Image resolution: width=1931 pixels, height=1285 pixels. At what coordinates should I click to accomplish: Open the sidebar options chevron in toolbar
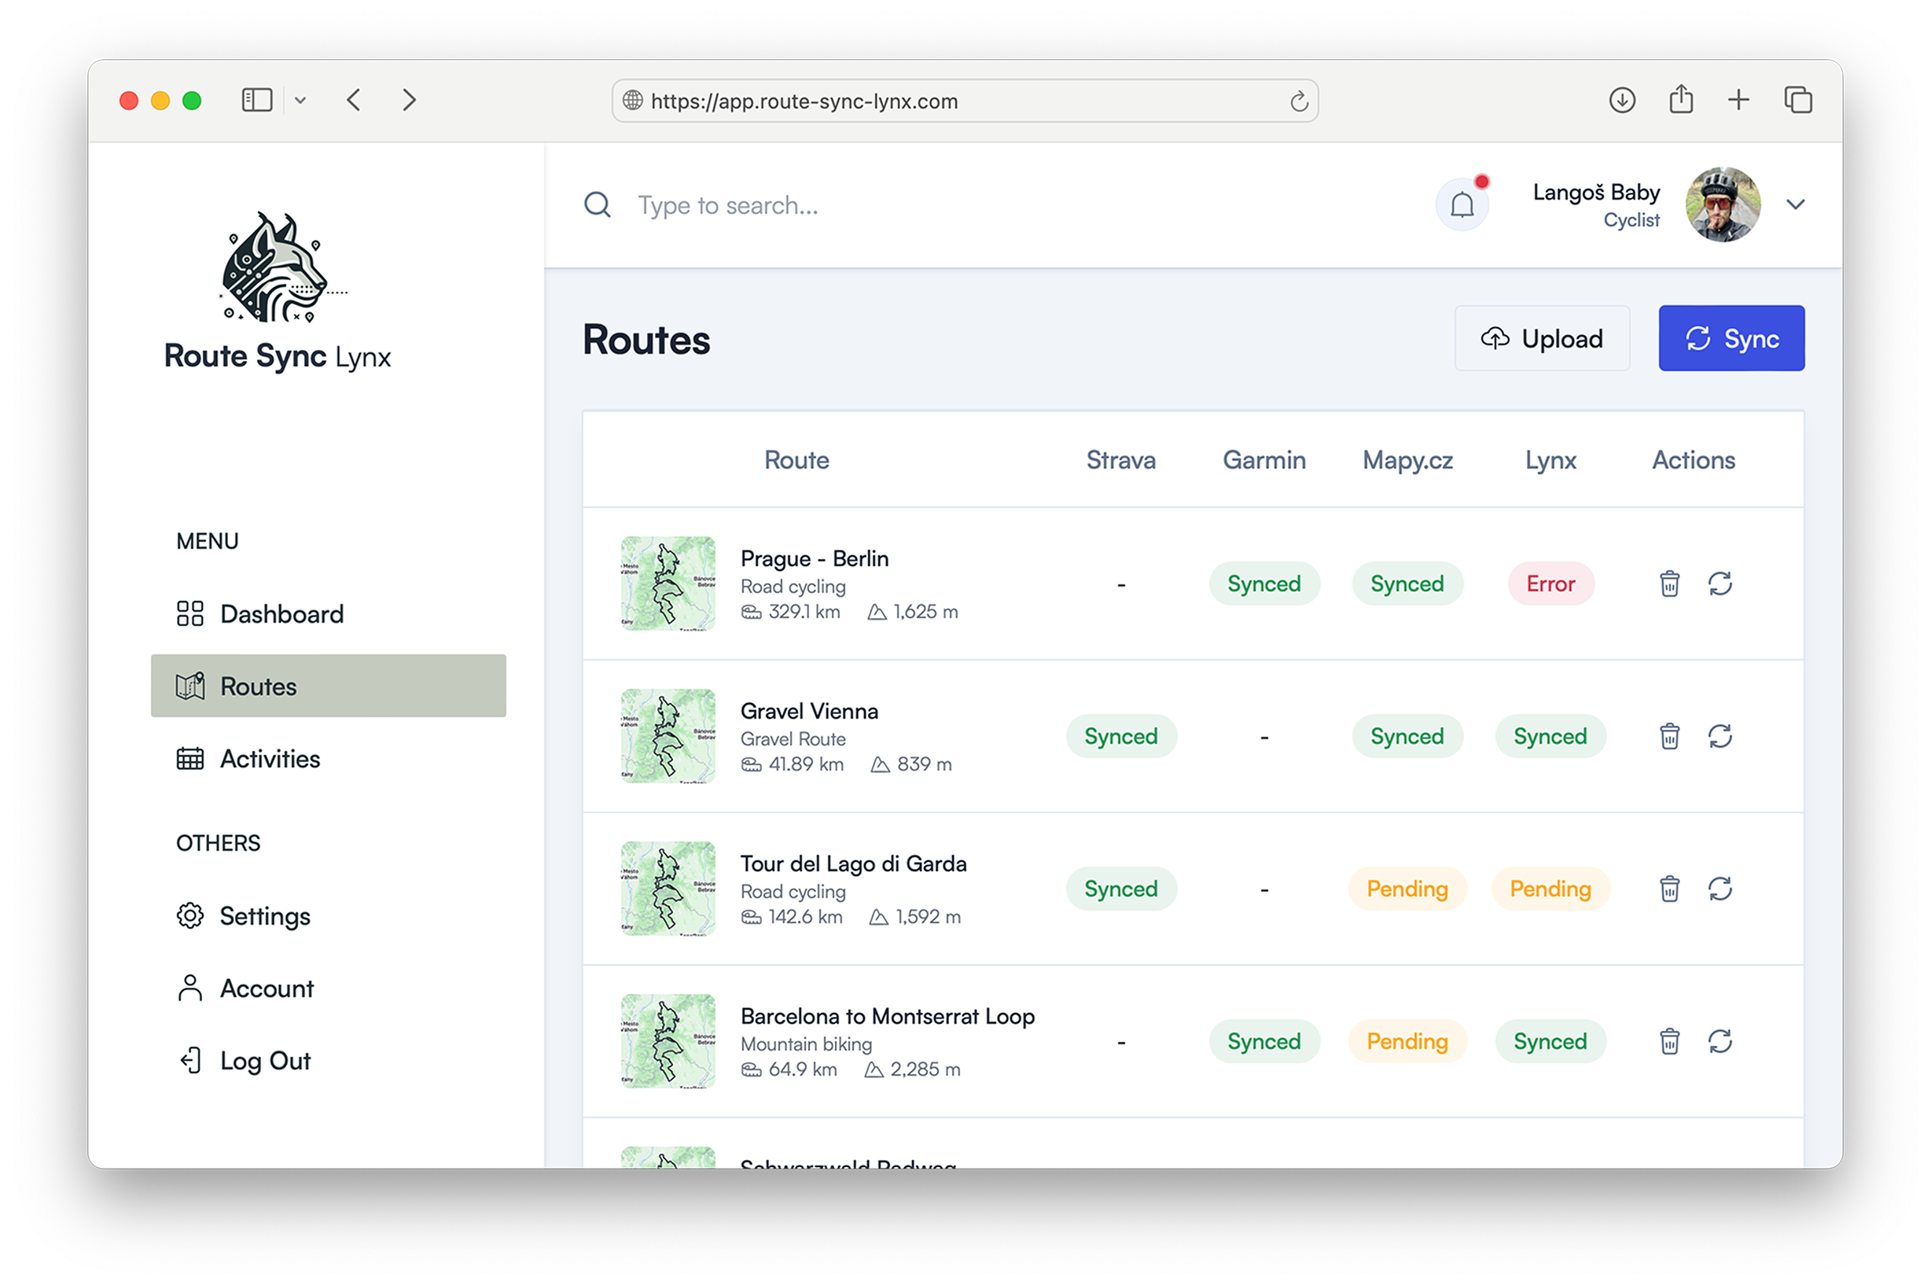pos(300,101)
